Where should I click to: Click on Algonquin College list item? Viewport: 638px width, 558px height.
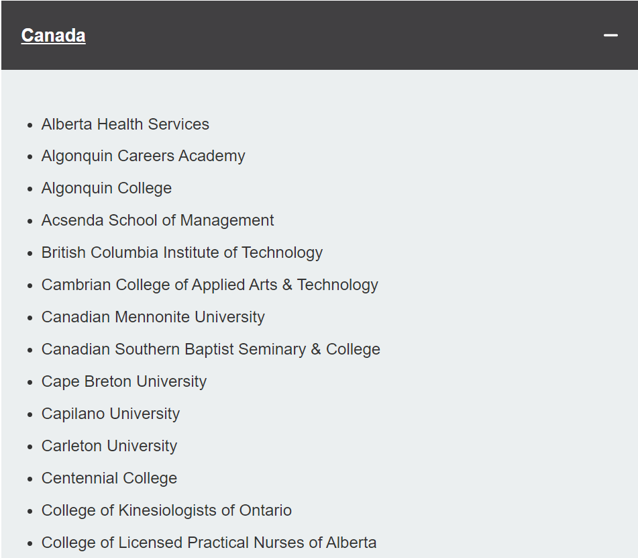click(107, 188)
